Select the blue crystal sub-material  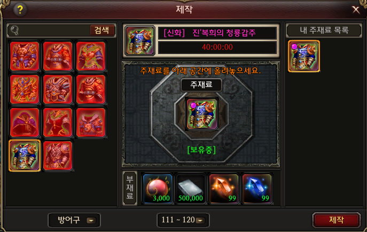tap(257, 189)
